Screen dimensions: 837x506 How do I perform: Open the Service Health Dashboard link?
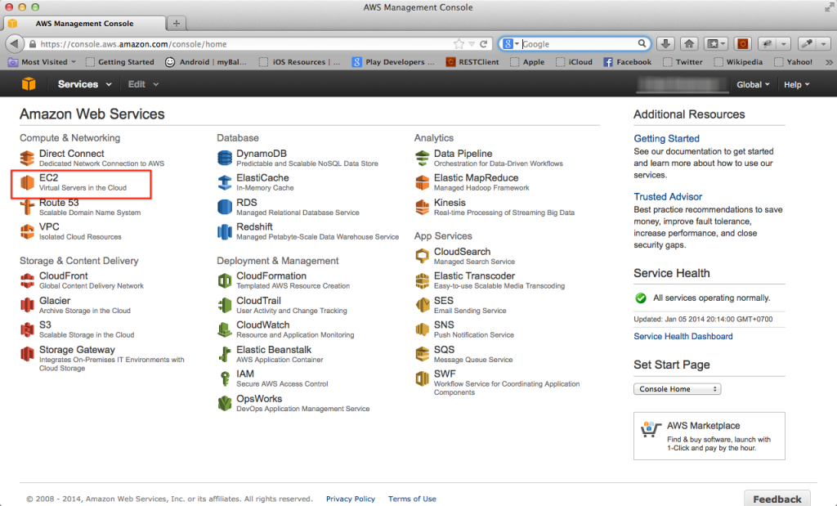(x=683, y=336)
